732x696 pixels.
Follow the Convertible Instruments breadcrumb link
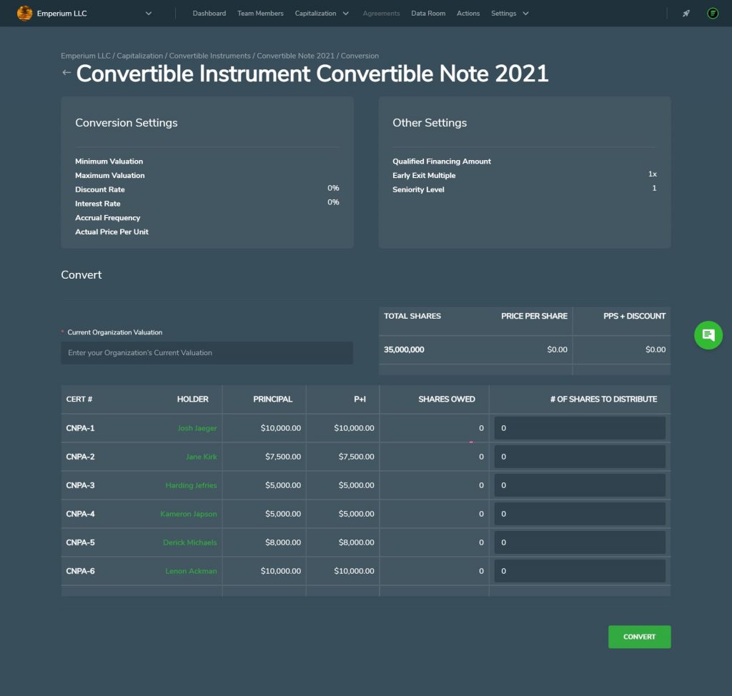pos(209,56)
